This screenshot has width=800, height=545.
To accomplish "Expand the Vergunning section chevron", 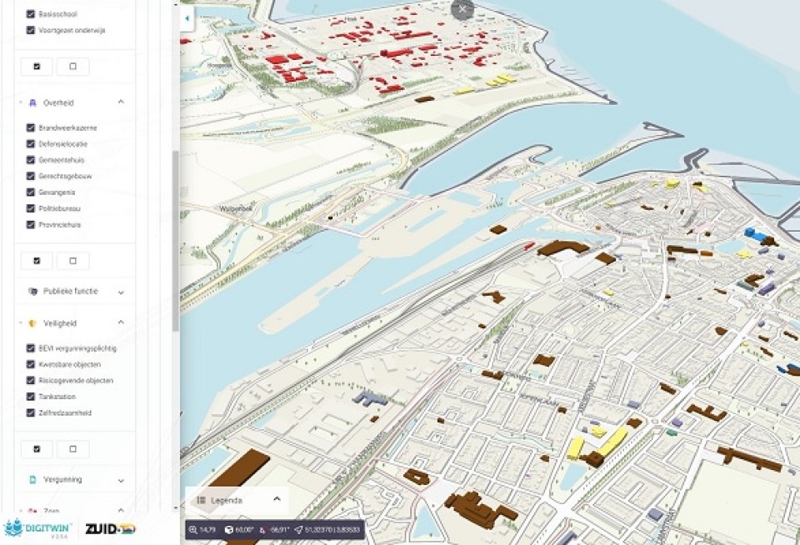I will tap(121, 480).
